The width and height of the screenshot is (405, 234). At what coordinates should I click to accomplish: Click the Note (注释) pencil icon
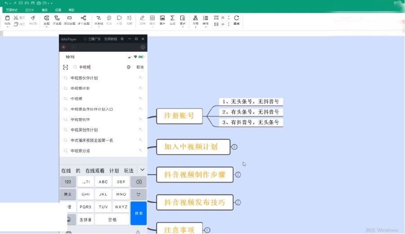142,18
